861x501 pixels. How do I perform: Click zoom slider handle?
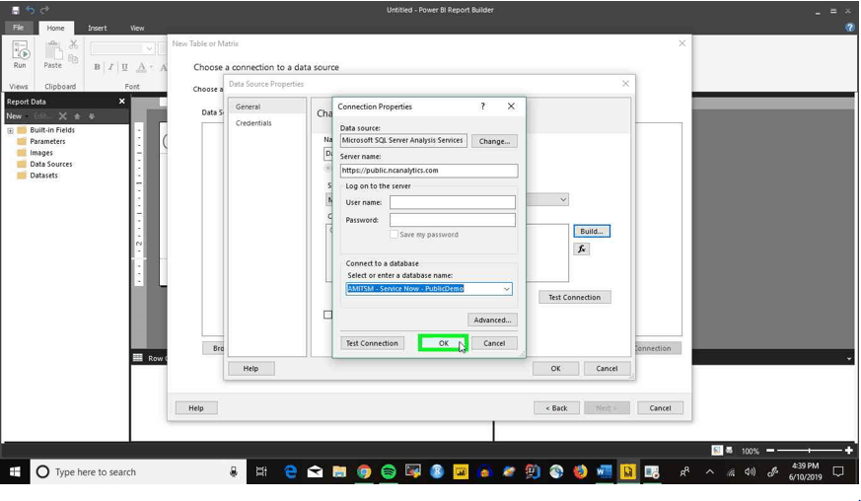click(809, 451)
